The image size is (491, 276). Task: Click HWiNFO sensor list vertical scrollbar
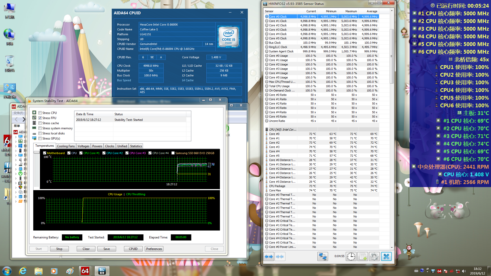391,56
